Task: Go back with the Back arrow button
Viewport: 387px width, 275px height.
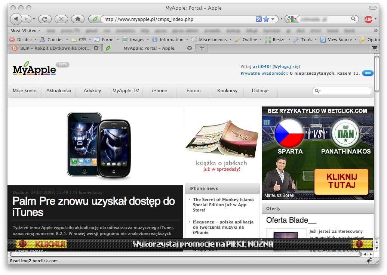Action: (16, 19)
